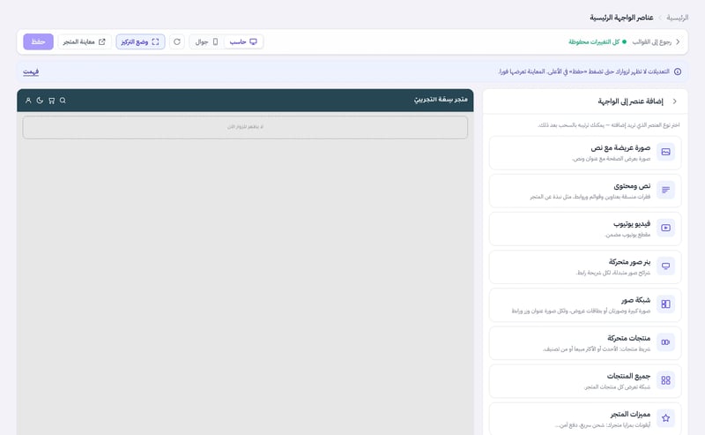Add the صورة عريضة مع نص element
The image size is (705, 435).
585,153
